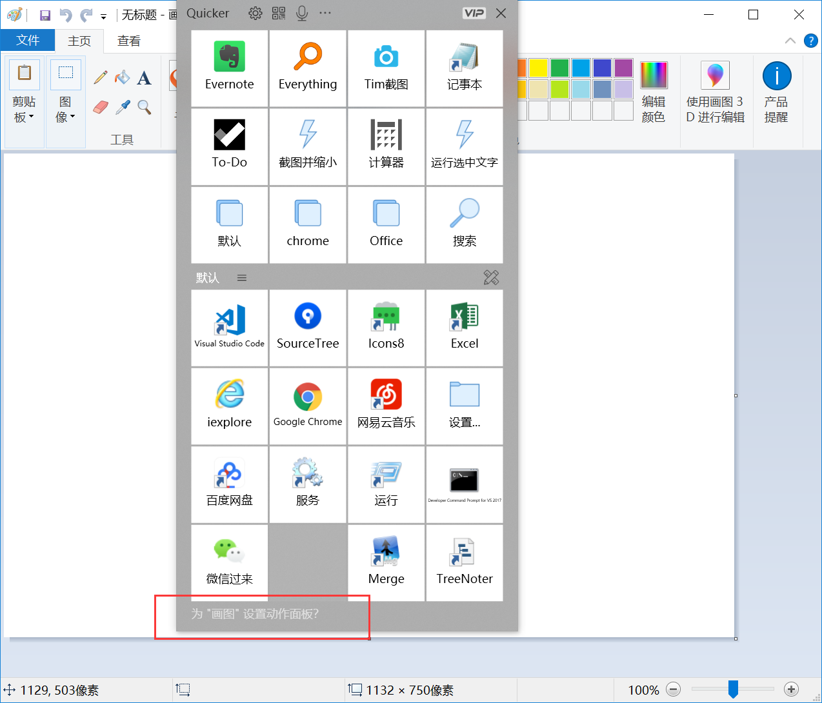The width and height of the screenshot is (822, 703).
Task: Click the VIP badge in Quicker
Action: (x=474, y=13)
